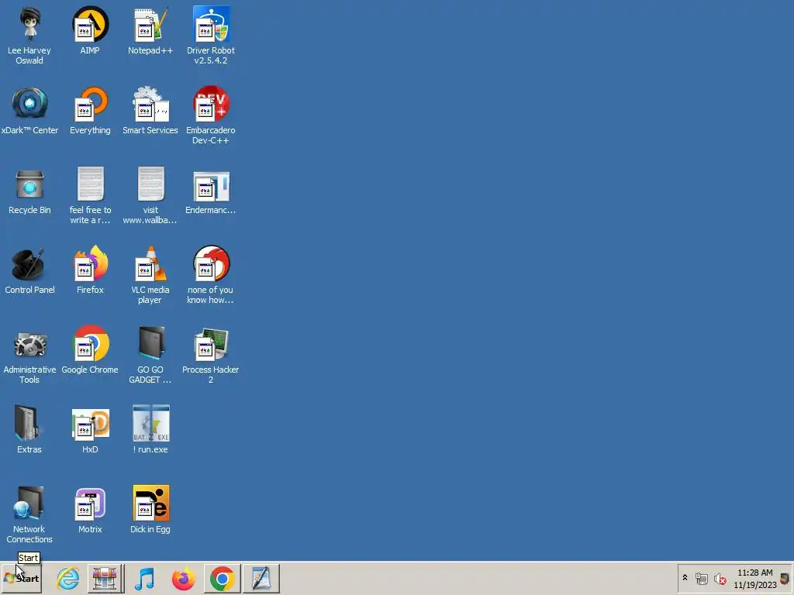Select the Extras folder icon
The image size is (794, 595).
tap(29, 430)
